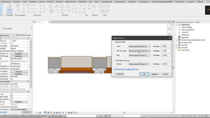Screen dimensions: 210x118
Task: Click OK in Plage de la vue dialog
Action: (144, 74)
